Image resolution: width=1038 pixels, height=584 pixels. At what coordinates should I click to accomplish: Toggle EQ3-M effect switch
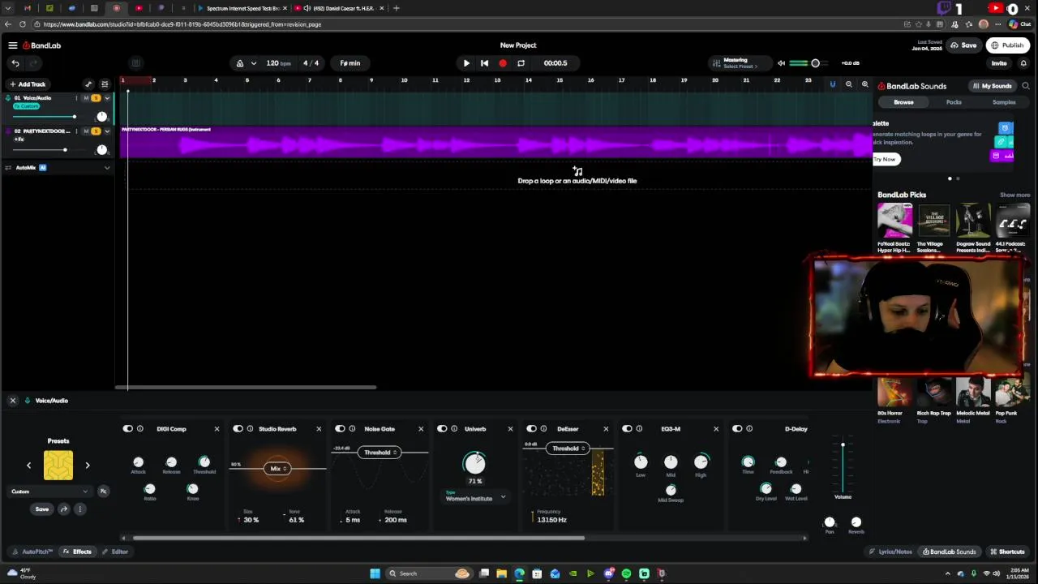coord(627,429)
